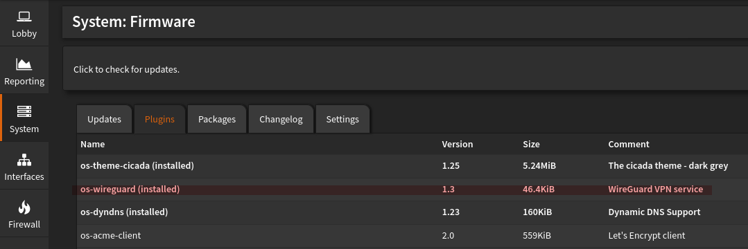Click the Let's Encrypt client comment
748x249 pixels.
coord(647,235)
